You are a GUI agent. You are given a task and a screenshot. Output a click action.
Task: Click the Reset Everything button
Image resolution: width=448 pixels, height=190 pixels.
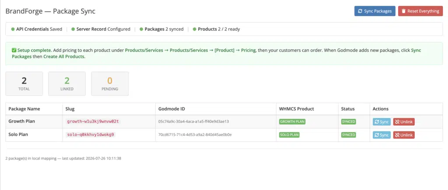pyautogui.click(x=420, y=11)
